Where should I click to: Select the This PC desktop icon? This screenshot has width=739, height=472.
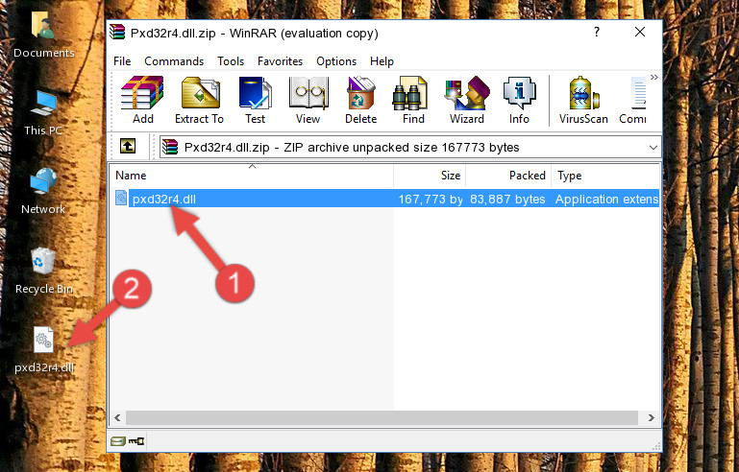coord(43,112)
